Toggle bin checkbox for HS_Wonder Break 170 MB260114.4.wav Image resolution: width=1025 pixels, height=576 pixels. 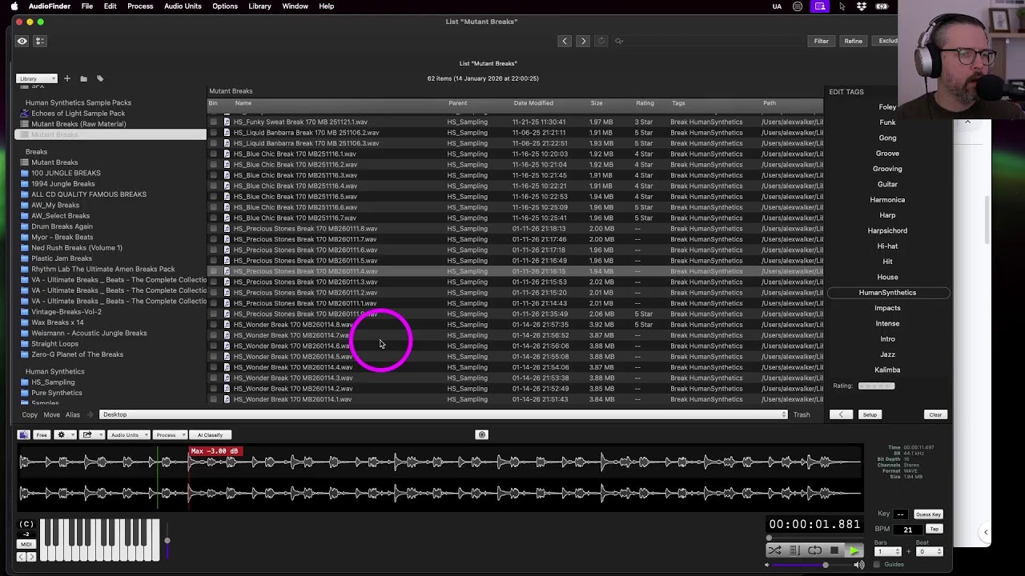[213, 367]
